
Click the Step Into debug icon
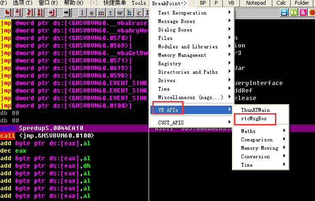pyautogui.click(x=8, y=12)
